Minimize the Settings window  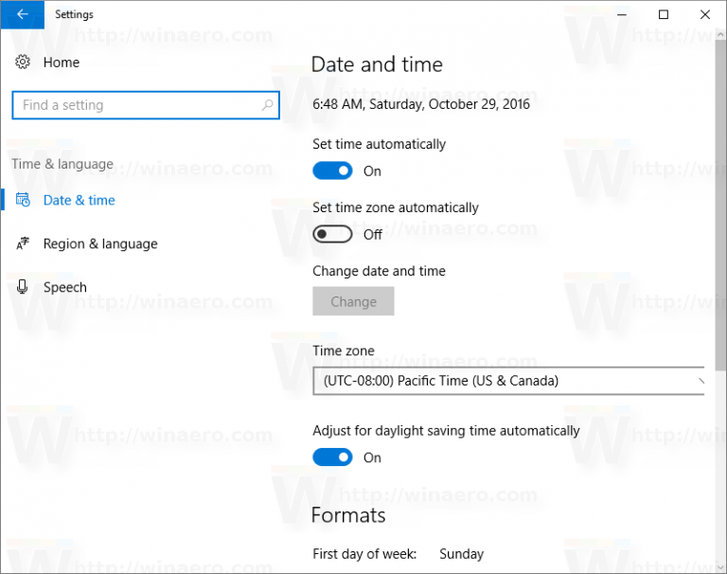(622, 14)
